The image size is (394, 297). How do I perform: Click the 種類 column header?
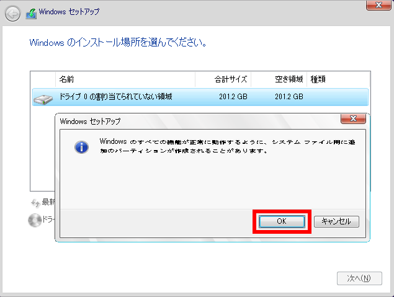click(318, 79)
